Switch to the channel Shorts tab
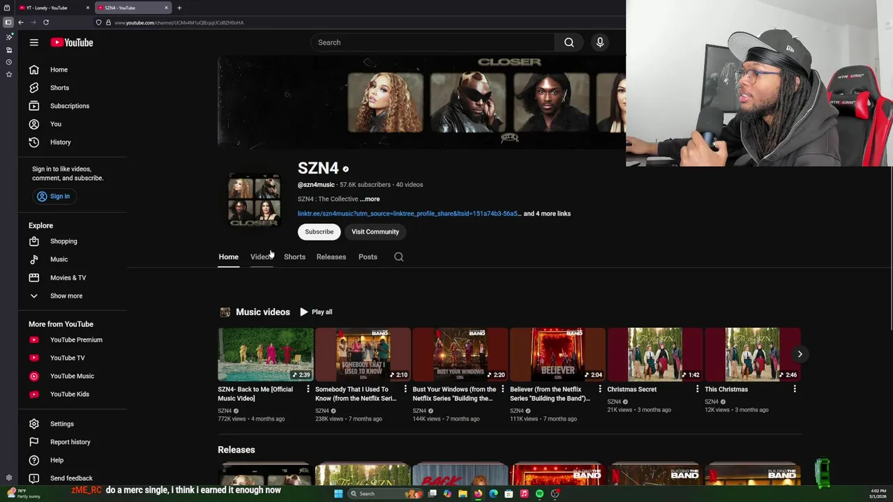The height and width of the screenshot is (502, 893). coord(294,257)
